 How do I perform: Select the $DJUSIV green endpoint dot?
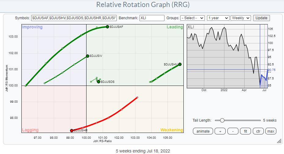point(88,56)
